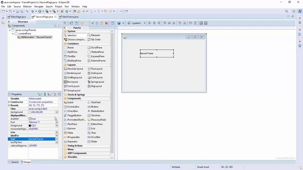Select the JTextArea palette component
The width and height of the screenshot is (303, 170).
click(94, 115)
